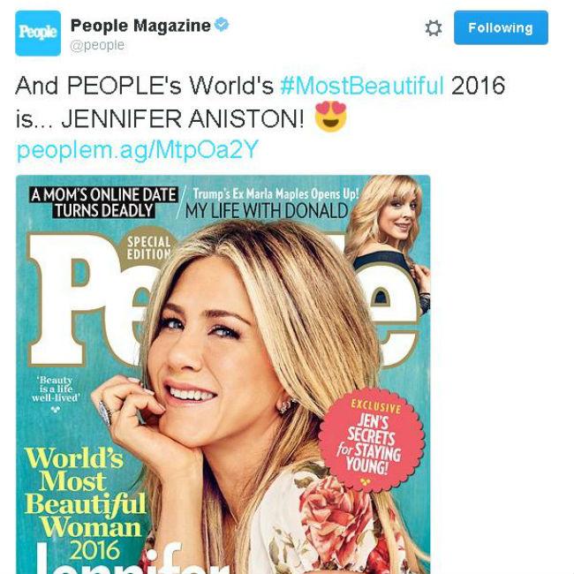Viewport: 574px width, 574px height.
Task: Click the My Life With Donald headline
Action: click(x=267, y=211)
